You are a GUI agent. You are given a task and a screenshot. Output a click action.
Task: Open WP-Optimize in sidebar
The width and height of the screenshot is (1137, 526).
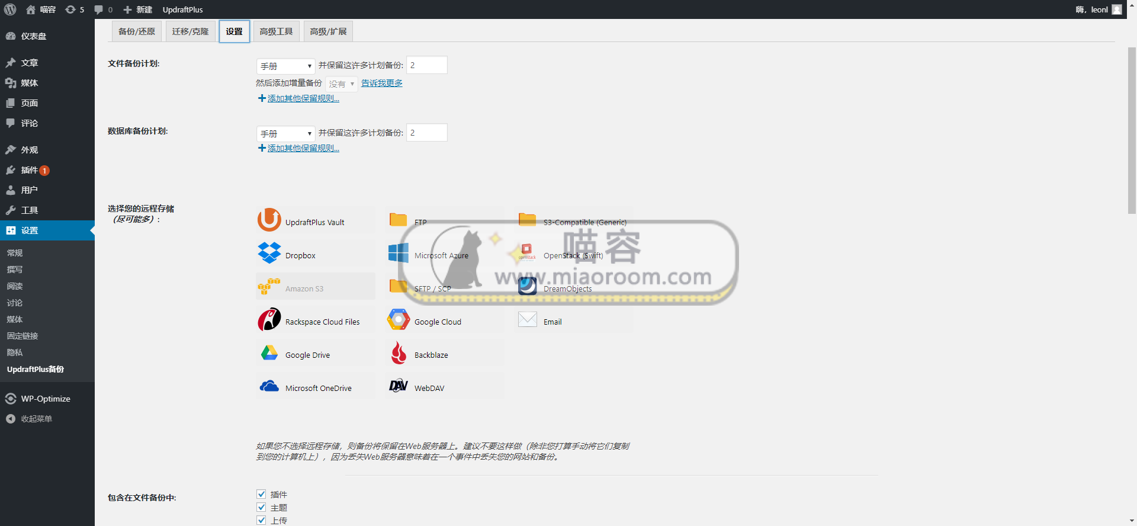47,399
